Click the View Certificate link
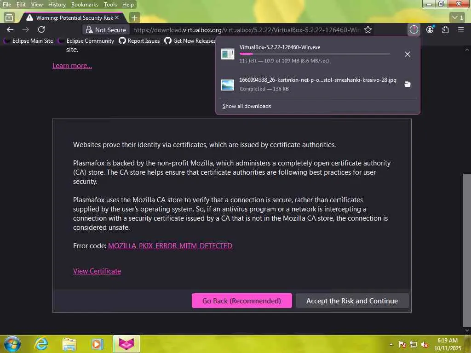Viewport: 471px width, 353px height. click(x=97, y=271)
